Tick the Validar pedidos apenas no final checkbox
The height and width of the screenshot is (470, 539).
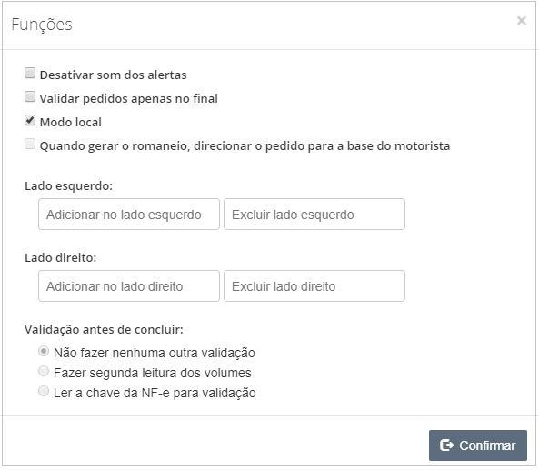pos(30,96)
